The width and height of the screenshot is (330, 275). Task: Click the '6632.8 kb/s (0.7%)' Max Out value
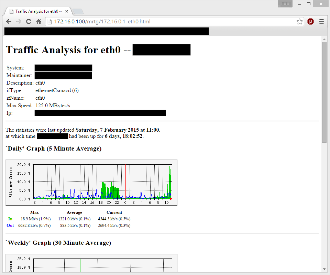click(34, 225)
